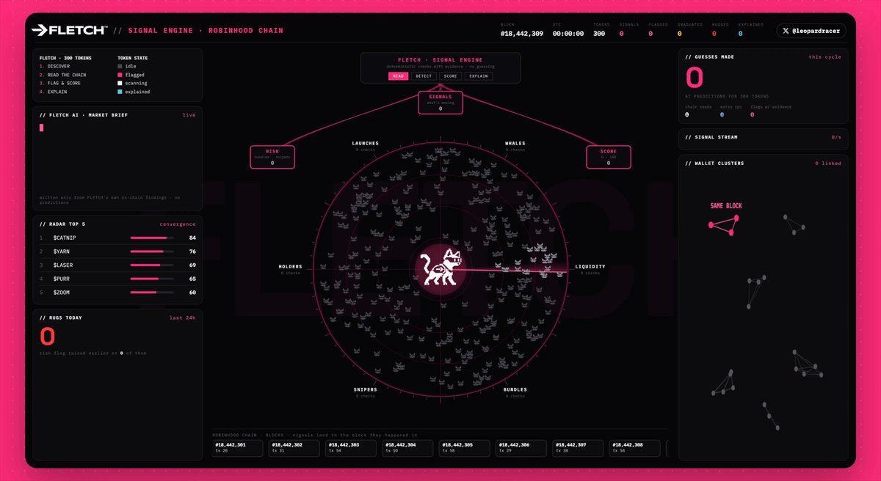881x481 pixels.
Task: Click the convergence label in Radar Top 5
Action: click(x=178, y=224)
